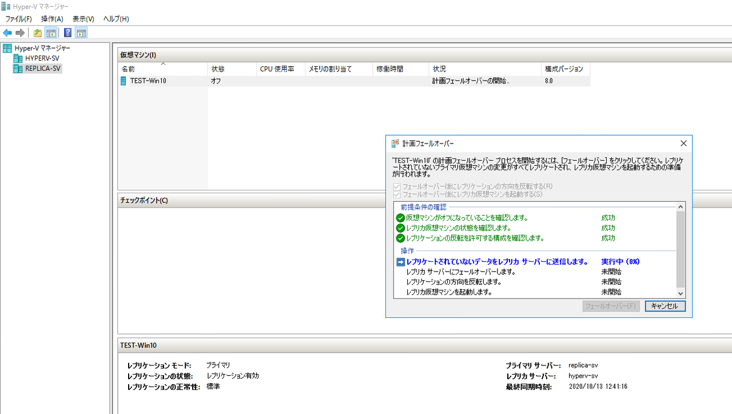Sort by the 構成バージョン column header
Image resolution: width=732 pixels, height=414 pixels.
[566, 69]
